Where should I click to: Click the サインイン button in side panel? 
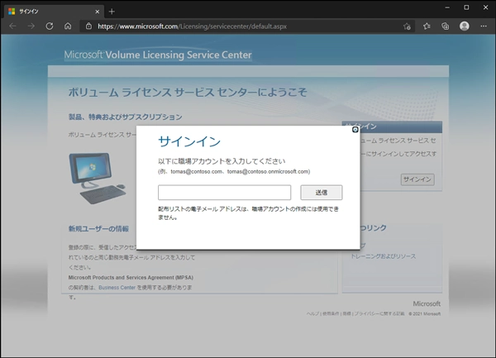pyautogui.click(x=417, y=179)
